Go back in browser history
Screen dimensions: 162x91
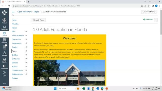[2, 6]
